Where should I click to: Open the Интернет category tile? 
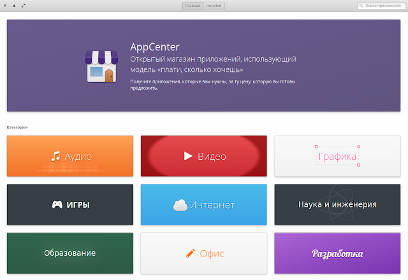(204, 205)
